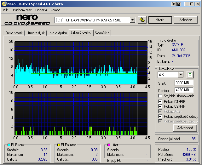This screenshot has height=165, width=202.
Task: Minimize the Nero CD-DVD Speed window
Action: click(187, 4)
